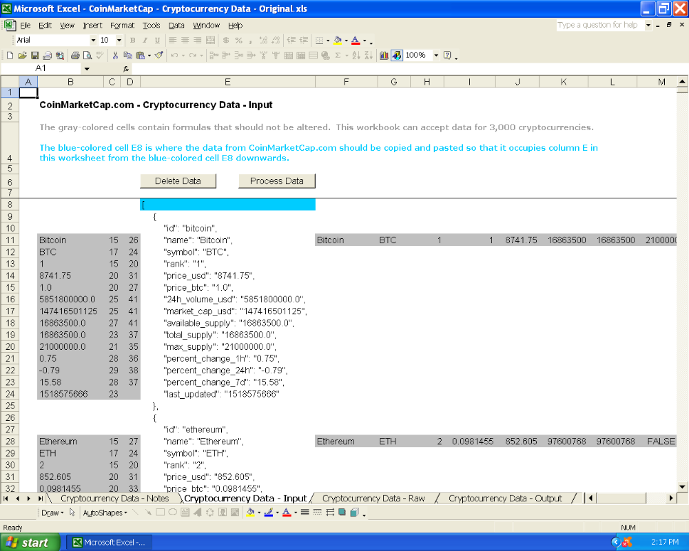Click the red Font Color button in formatting toolbar
Viewport: 689px width, 551px height.
(356, 41)
